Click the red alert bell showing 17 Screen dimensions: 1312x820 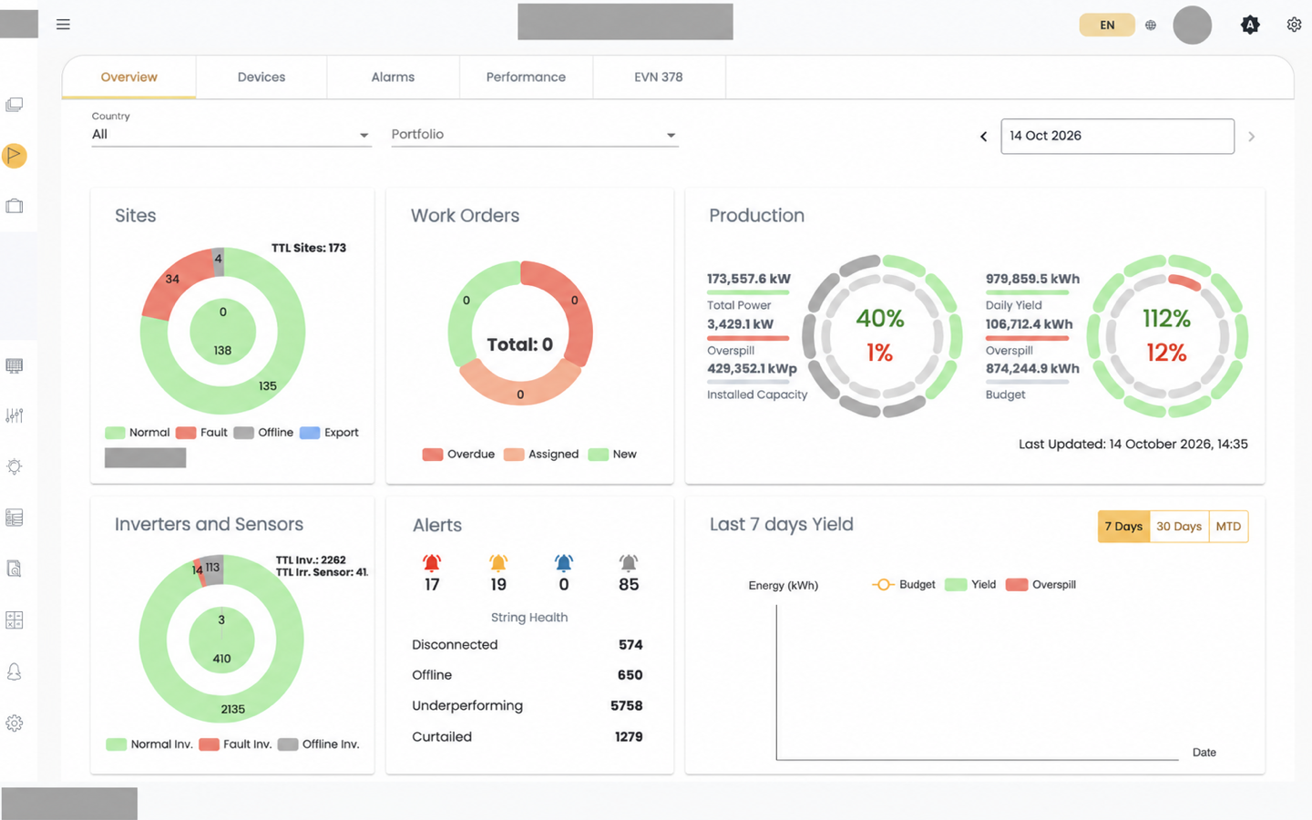coord(432,562)
